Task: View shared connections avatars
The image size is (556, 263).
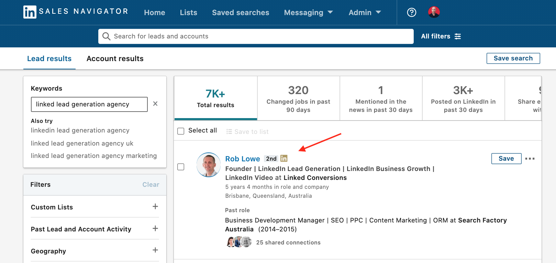Action: (x=239, y=242)
